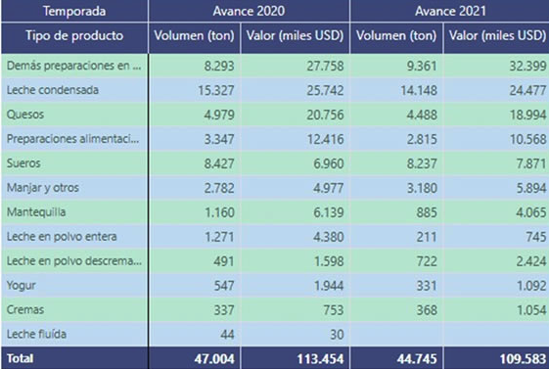Click the Tipo de producto column header
This screenshot has width=549, height=369.
pyautogui.click(x=74, y=35)
